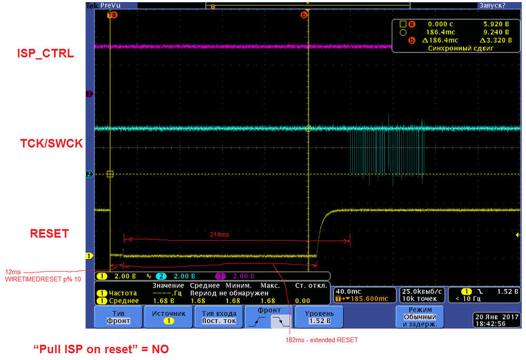The height and width of the screenshot is (360, 526).
Task: Click the Частота measurement channel badge
Action: coord(102,293)
